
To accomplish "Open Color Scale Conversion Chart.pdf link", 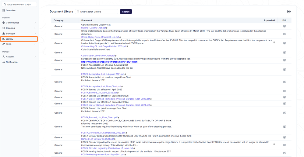I will pos(98,56).
